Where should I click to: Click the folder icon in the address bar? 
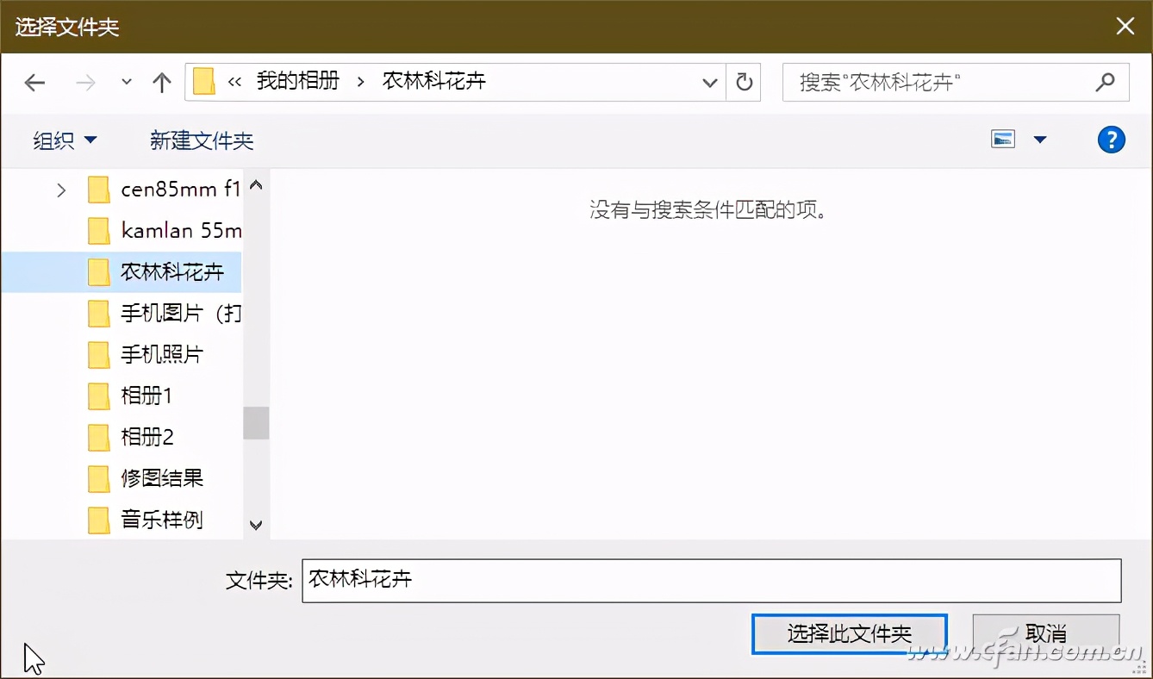[x=203, y=80]
